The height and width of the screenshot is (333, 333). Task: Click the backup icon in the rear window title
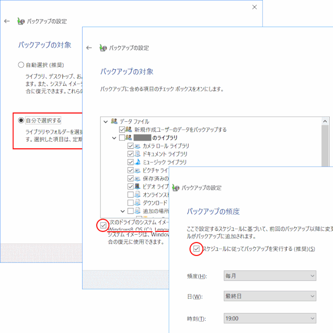pyautogui.click(x=21, y=21)
